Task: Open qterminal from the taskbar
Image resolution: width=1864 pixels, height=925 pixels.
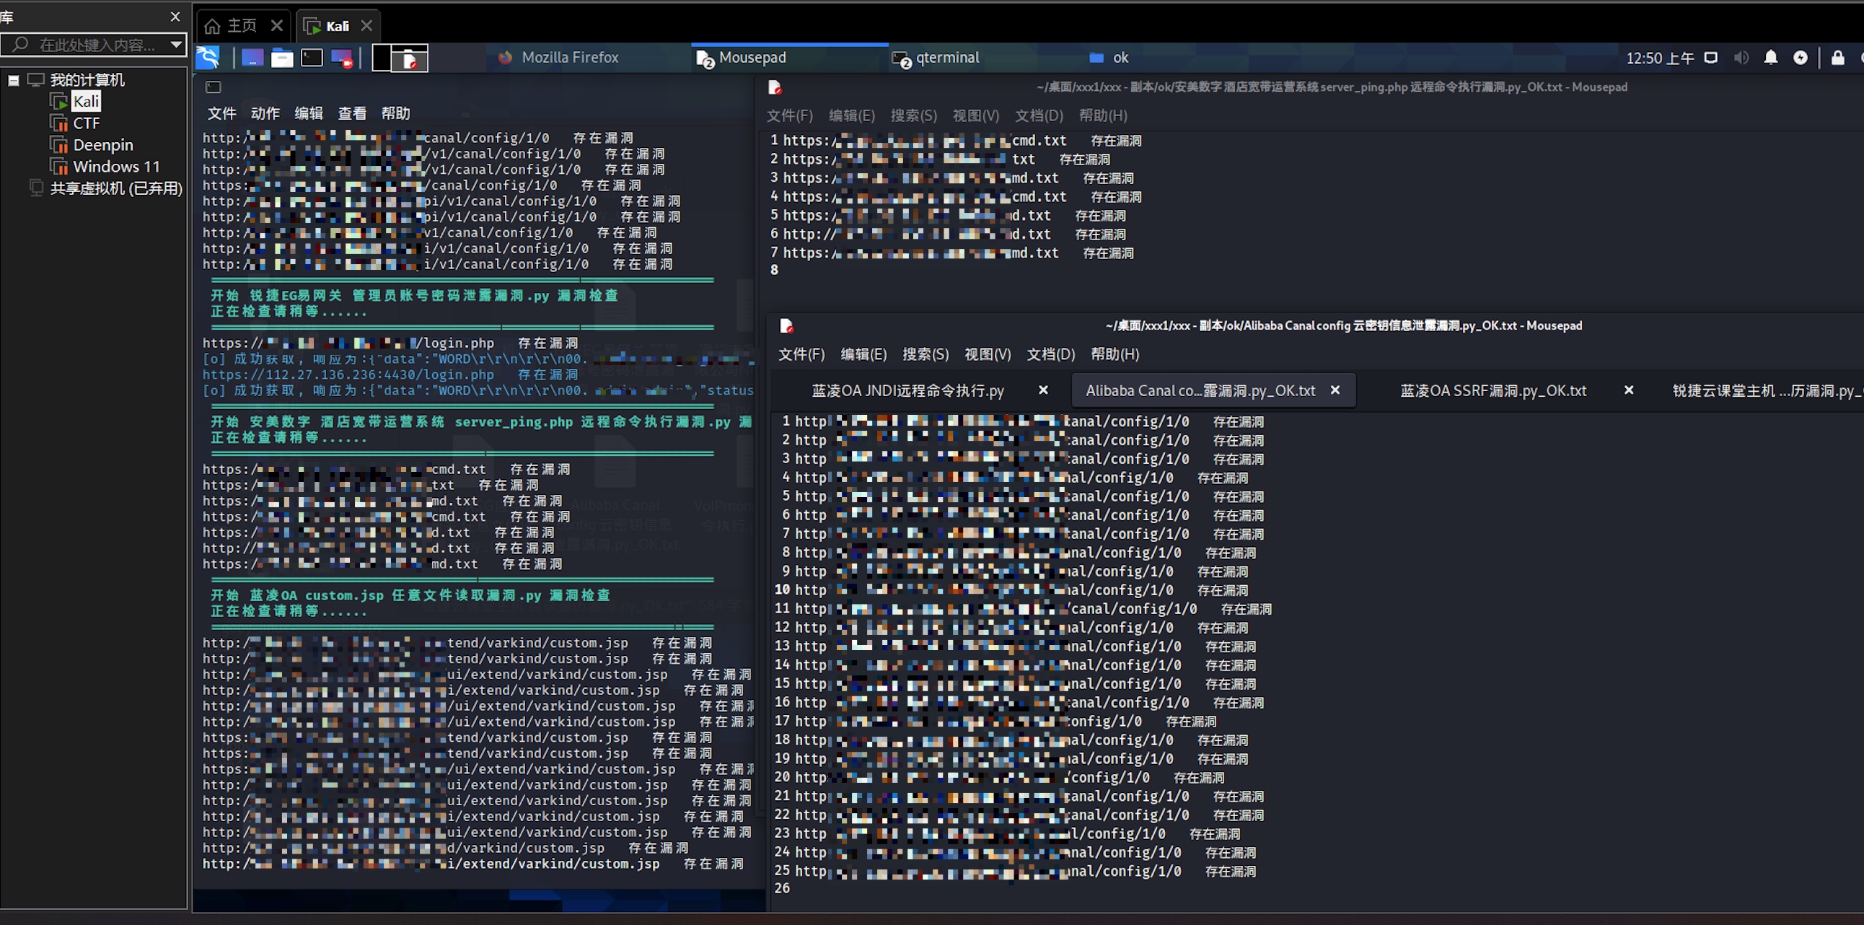Action: (946, 57)
